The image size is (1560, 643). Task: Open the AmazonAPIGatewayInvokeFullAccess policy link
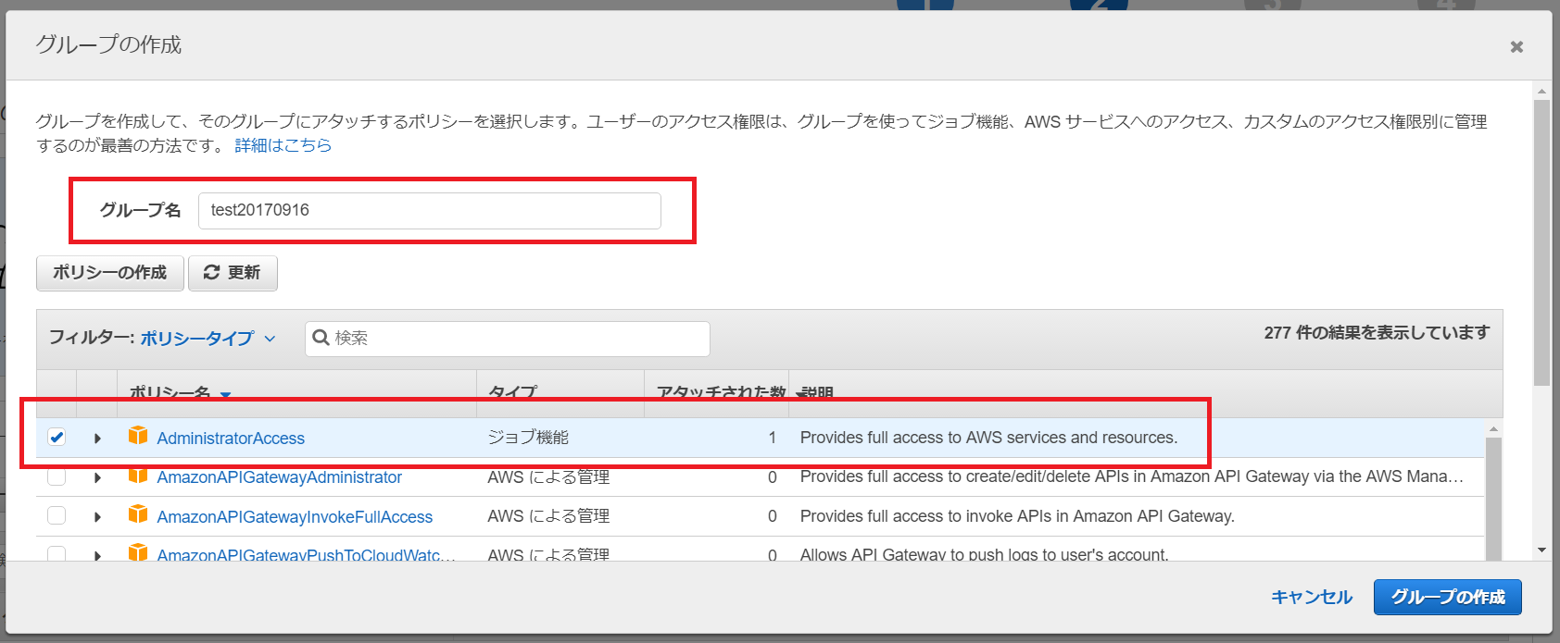click(295, 517)
